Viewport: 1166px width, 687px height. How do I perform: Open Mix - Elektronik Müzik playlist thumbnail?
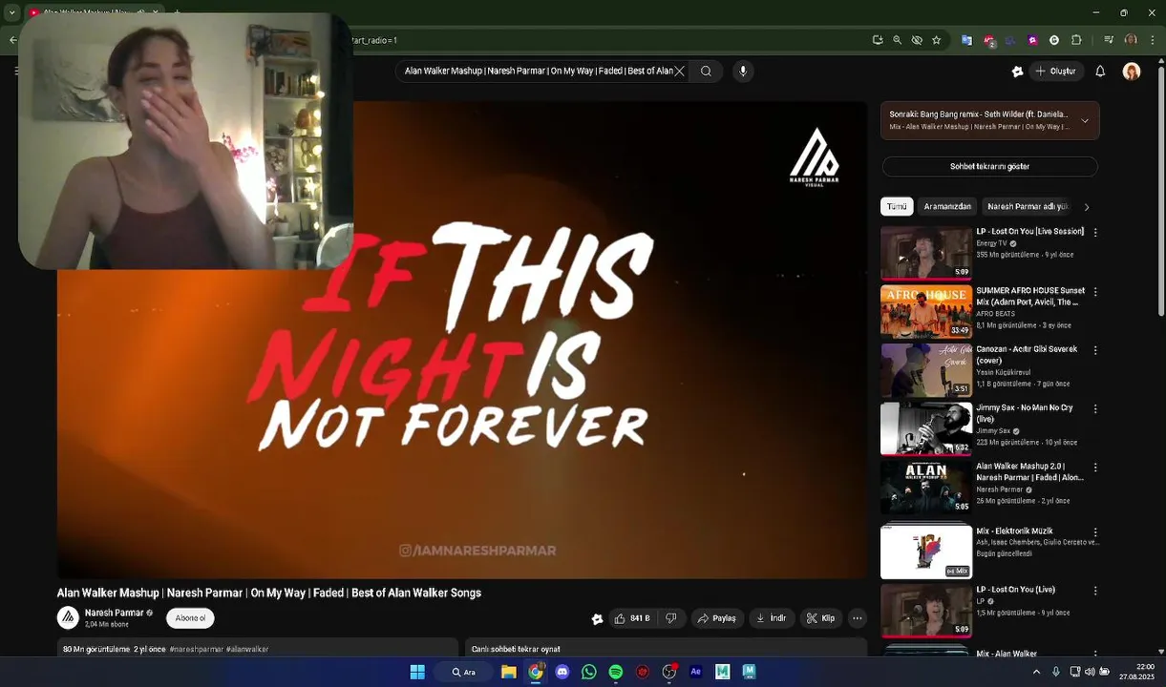[x=926, y=551]
